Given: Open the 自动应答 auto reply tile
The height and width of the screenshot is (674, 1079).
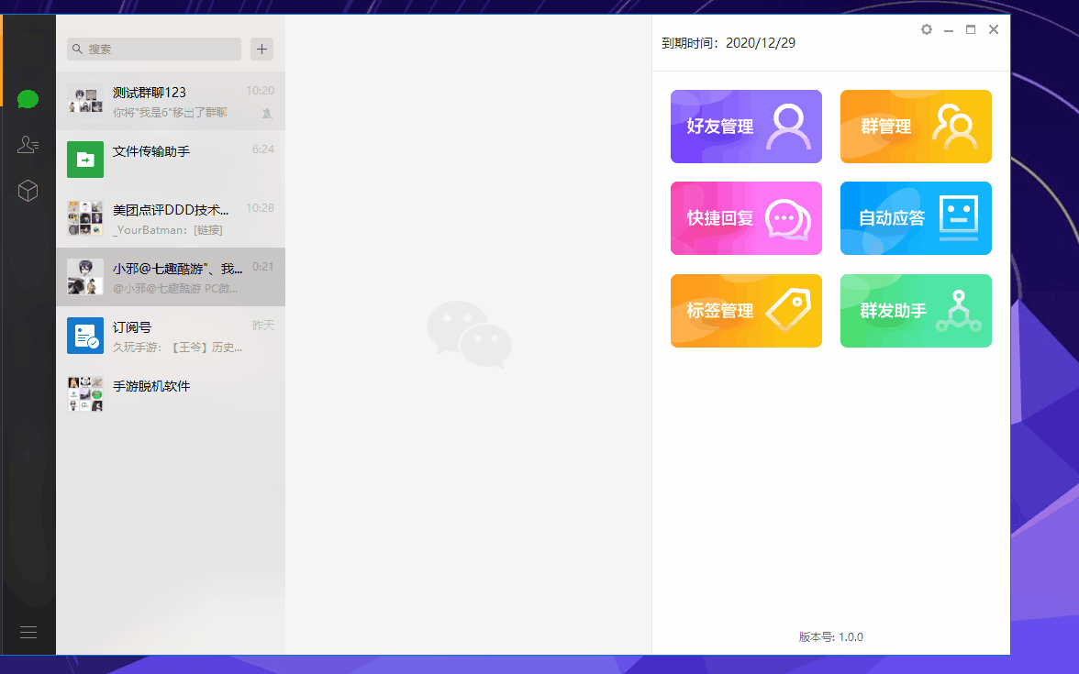Looking at the screenshot, I should tap(916, 218).
